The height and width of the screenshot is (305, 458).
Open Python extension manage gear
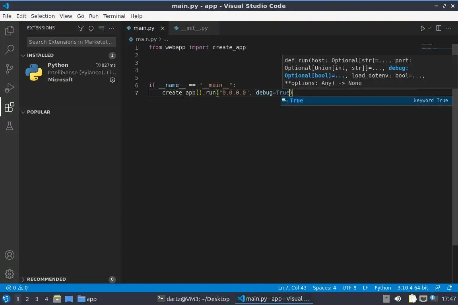[x=113, y=80]
